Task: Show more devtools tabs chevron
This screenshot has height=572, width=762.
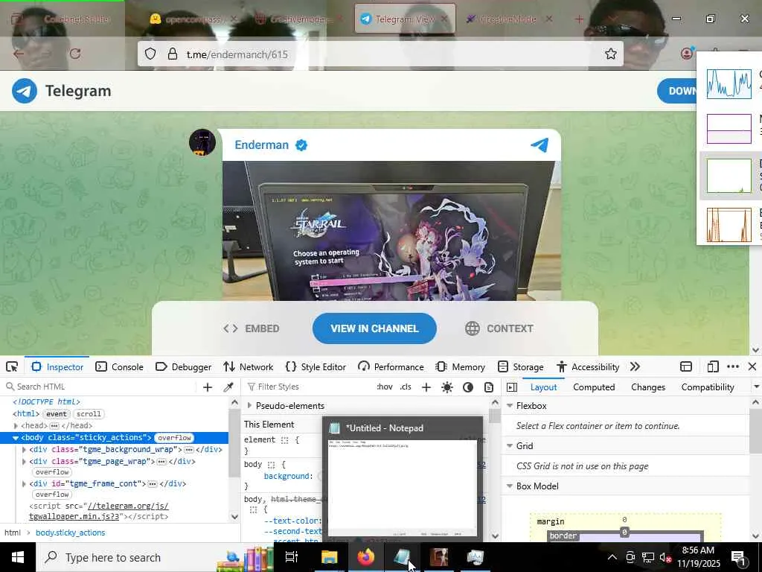Action: (x=635, y=366)
